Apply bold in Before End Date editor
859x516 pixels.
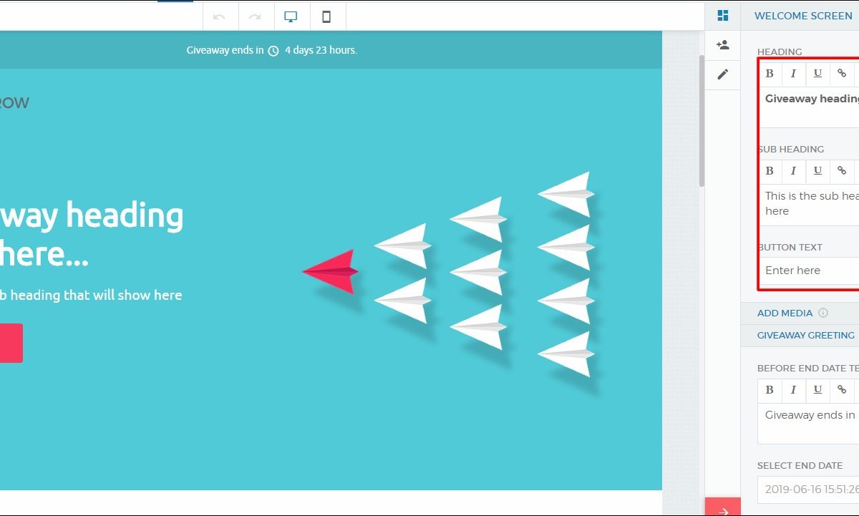coord(770,389)
